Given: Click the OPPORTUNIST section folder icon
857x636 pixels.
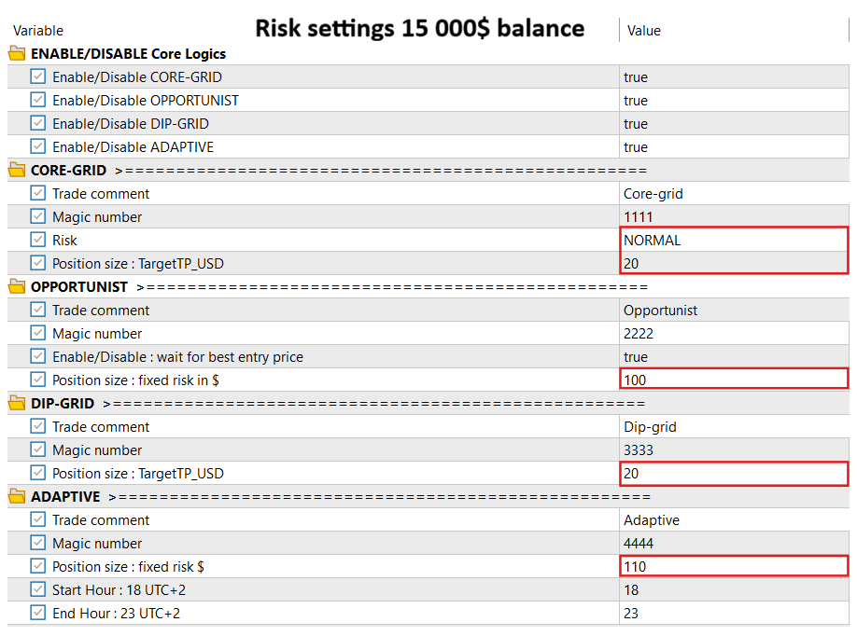Looking at the screenshot, I should coord(17,286).
